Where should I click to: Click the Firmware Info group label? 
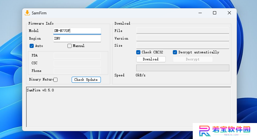click(41, 23)
